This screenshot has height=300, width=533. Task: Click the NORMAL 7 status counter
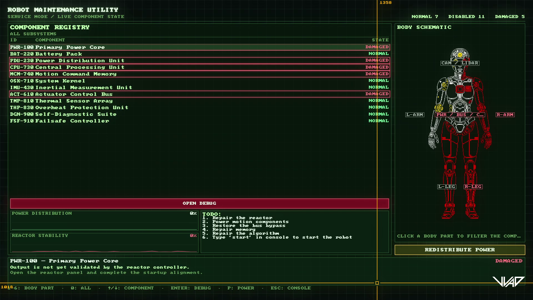tap(425, 17)
